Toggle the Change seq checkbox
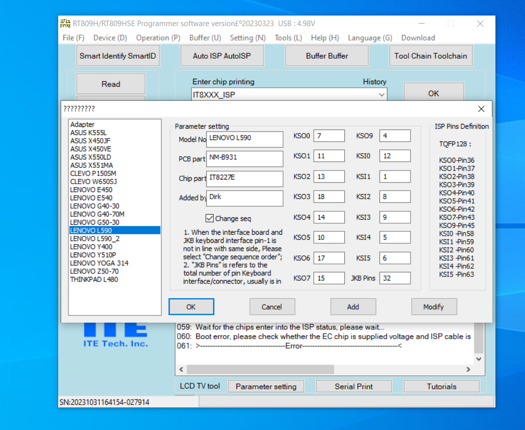This screenshot has width=525, height=430. point(210,218)
